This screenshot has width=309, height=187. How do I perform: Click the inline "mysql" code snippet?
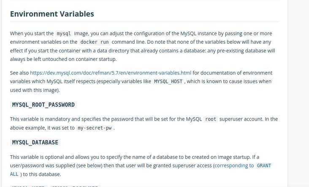click(x=64, y=33)
